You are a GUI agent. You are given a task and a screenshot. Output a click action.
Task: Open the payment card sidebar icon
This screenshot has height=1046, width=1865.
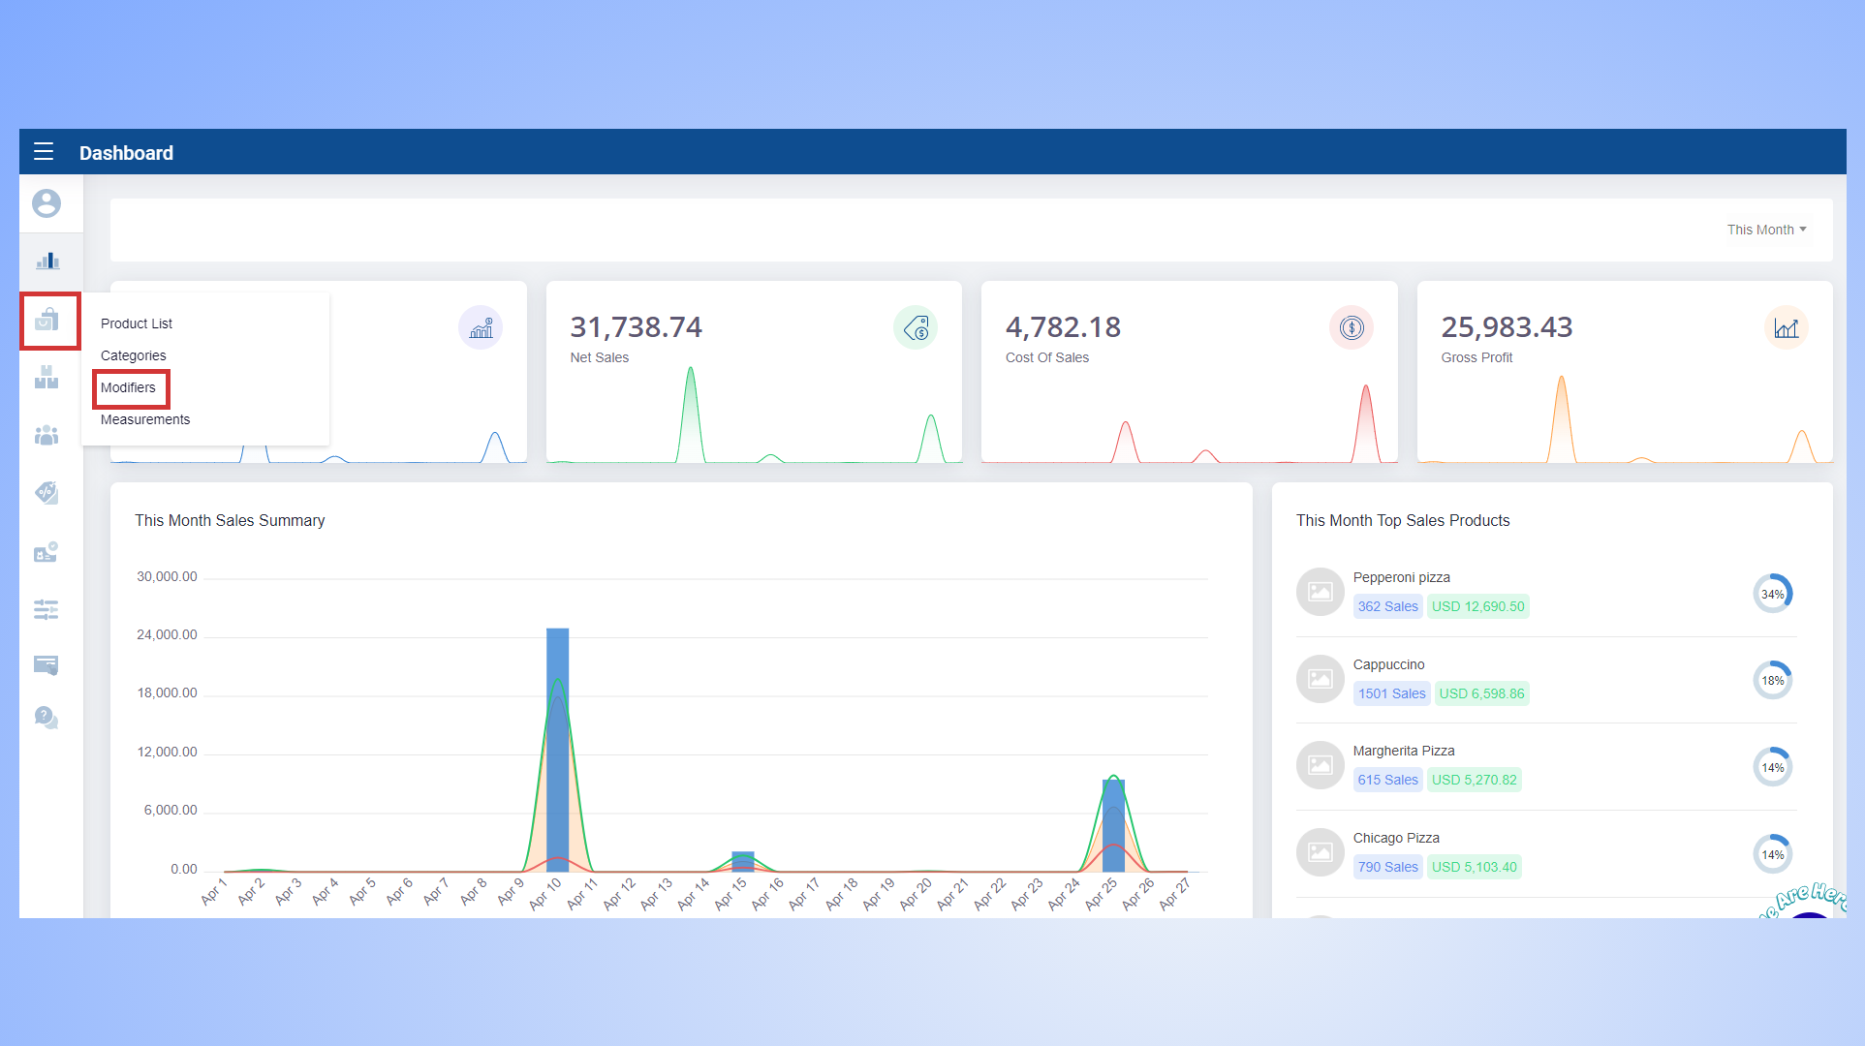(47, 664)
